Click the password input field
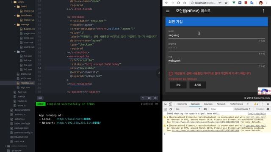271x152 pixels. pyautogui.click(x=216, y=48)
